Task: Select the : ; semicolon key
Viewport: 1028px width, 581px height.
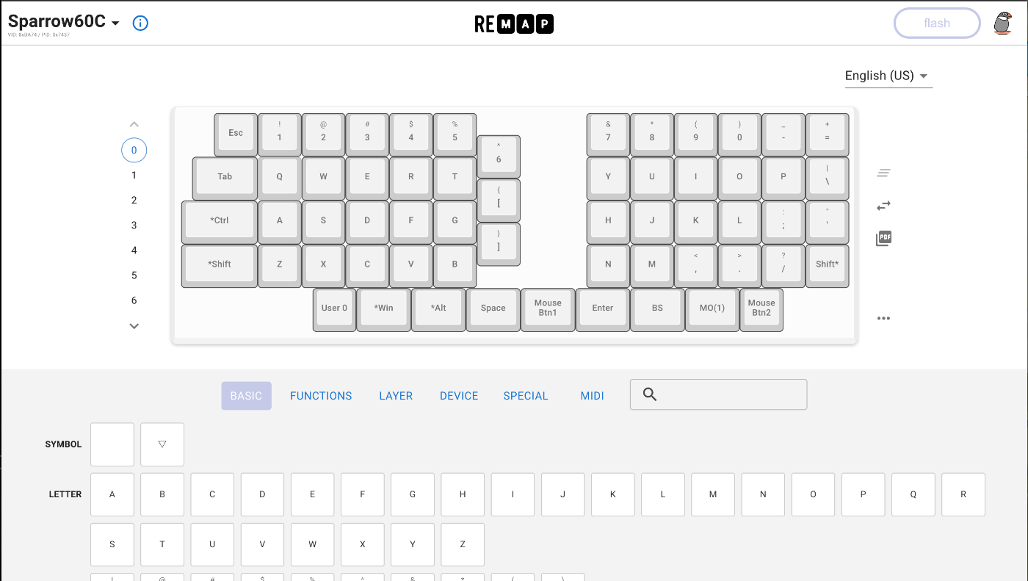Action: click(783, 223)
